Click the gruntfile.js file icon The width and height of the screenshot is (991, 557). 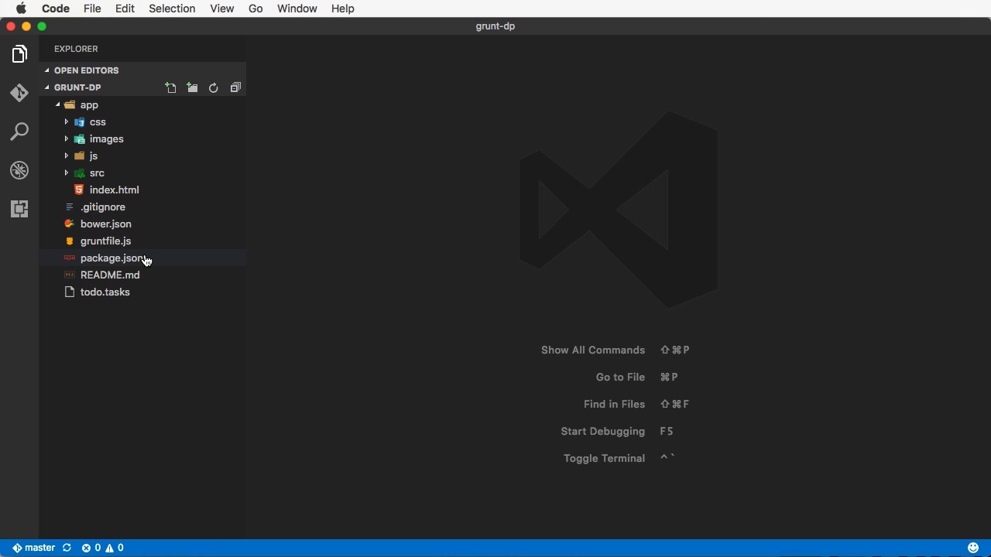coord(70,241)
